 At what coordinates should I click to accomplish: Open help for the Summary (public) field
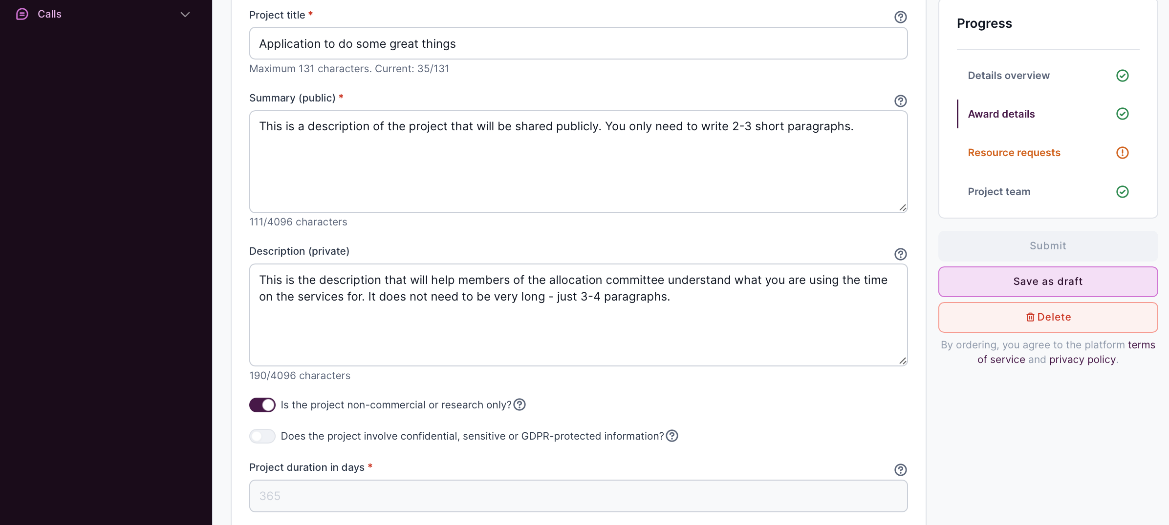coord(901,101)
